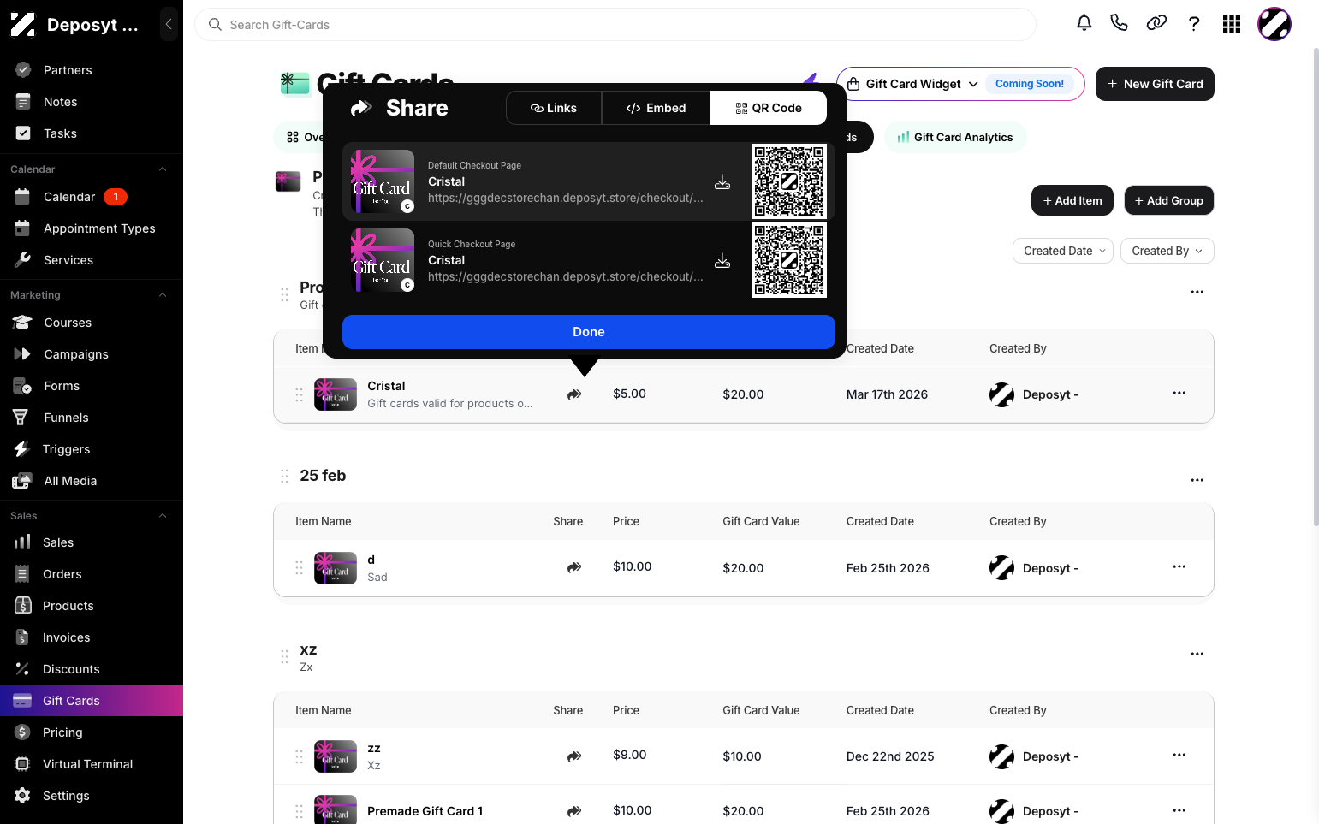This screenshot has width=1319, height=824.
Task: Open more options for Cristal row
Action: (x=1179, y=393)
